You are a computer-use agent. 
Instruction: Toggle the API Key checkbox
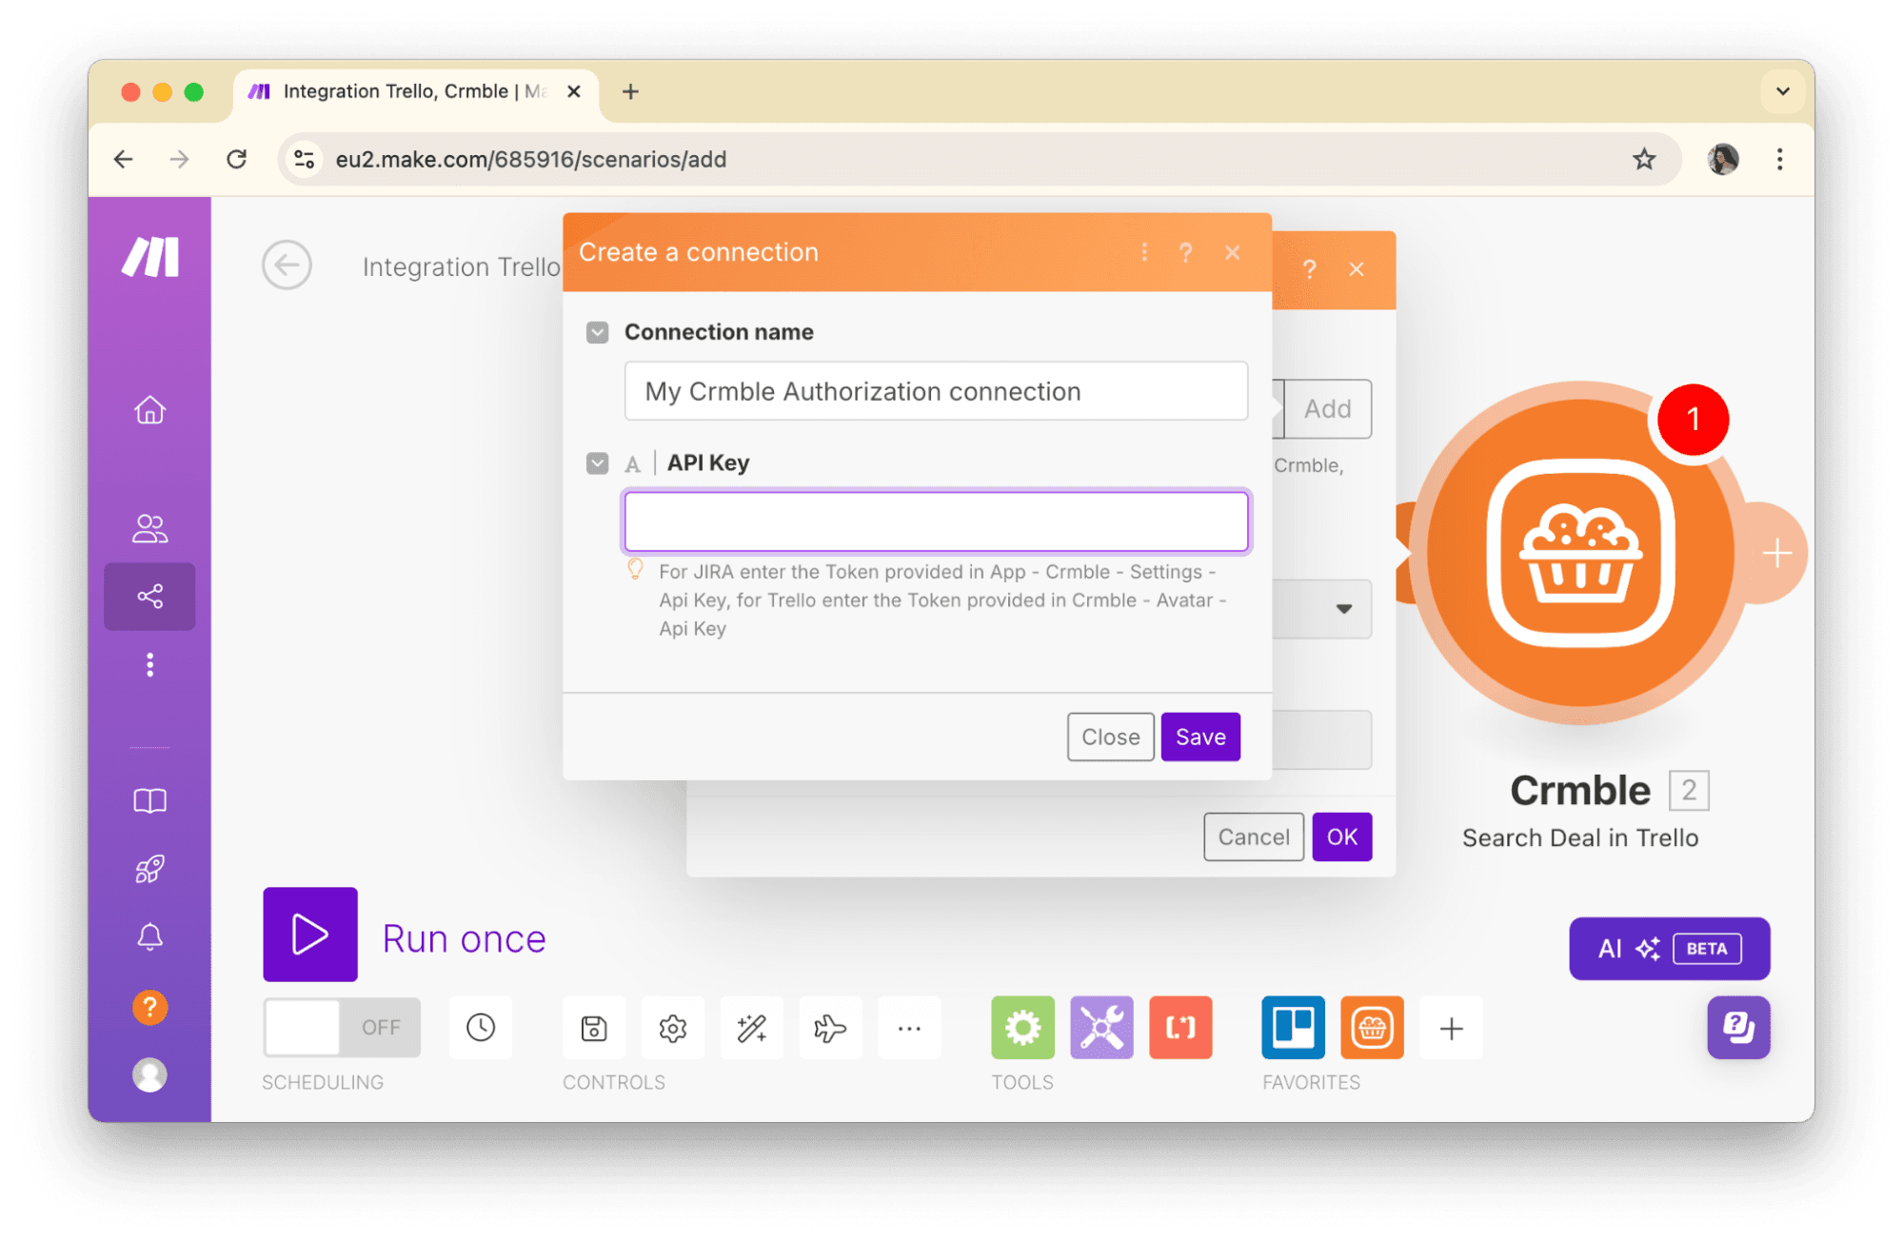[x=597, y=463]
